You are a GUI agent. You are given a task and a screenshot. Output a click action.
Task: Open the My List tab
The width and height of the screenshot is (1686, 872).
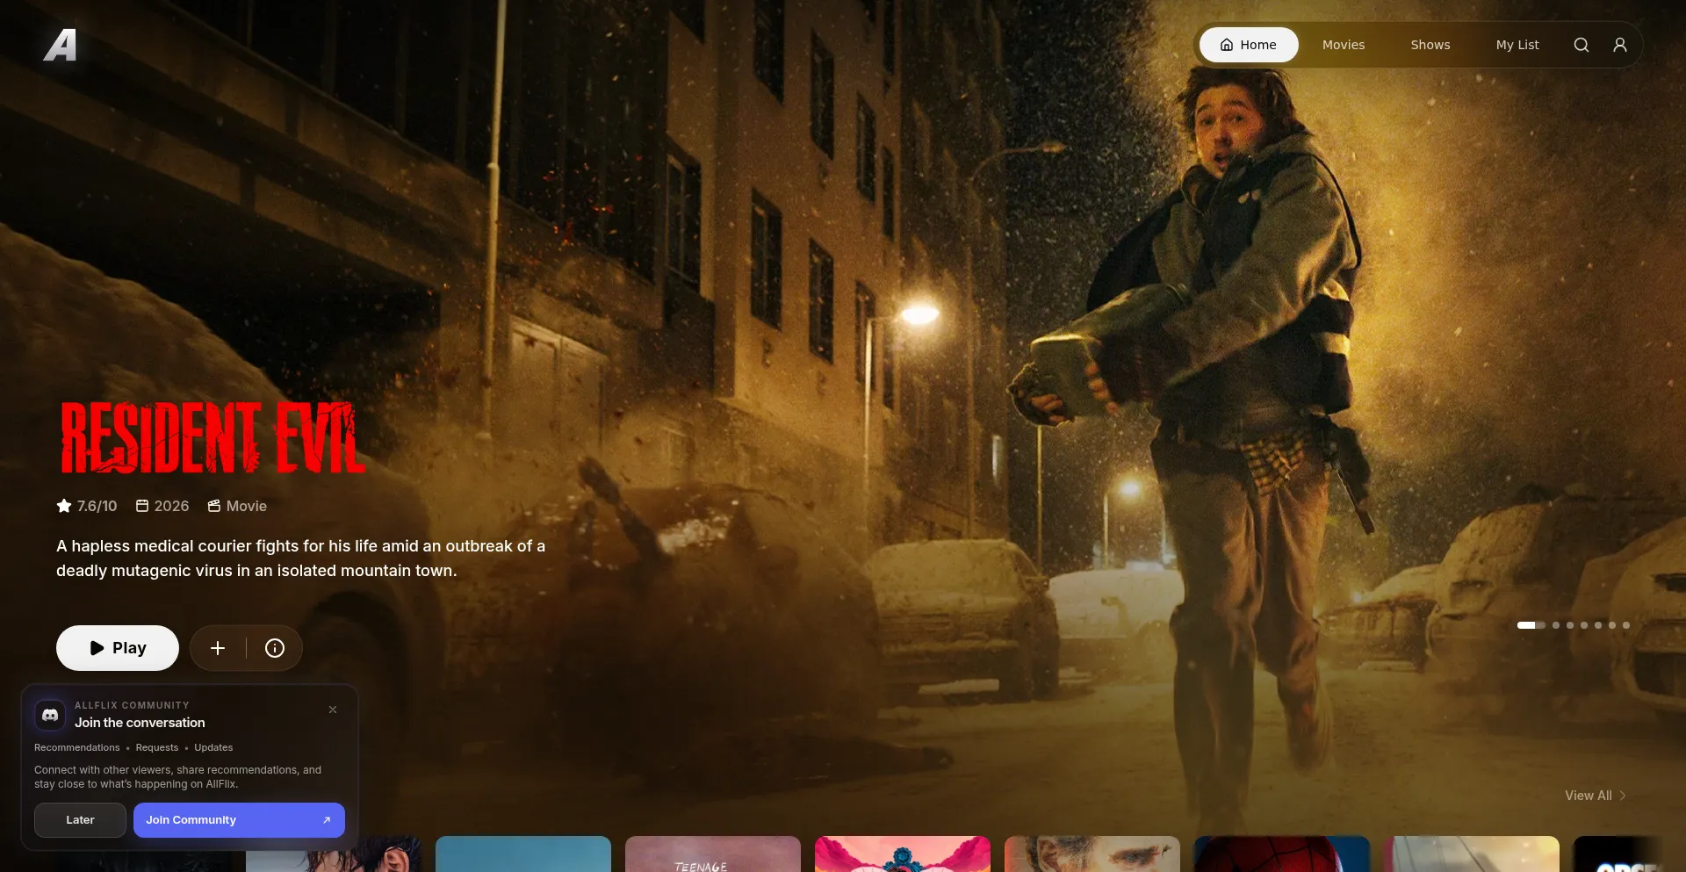(x=1517, y=45)
